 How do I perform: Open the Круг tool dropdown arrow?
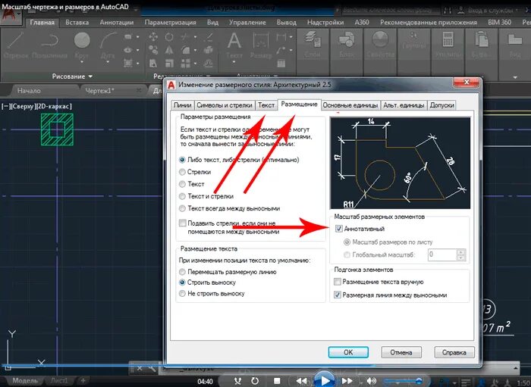[x=82, y=63]
